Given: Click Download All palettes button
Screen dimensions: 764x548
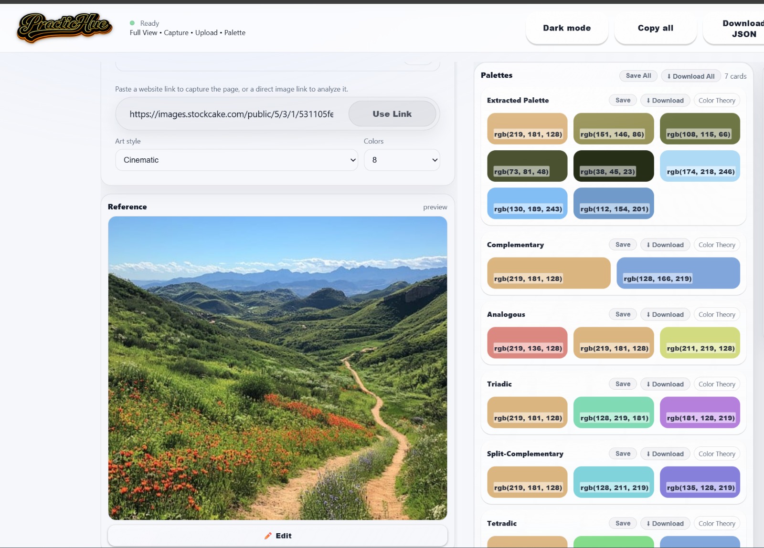Looking at the screenshot, I should [690, 76].
